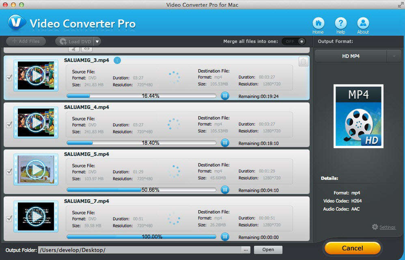Click the eye preview icon
405x260 pixels.
87,49
